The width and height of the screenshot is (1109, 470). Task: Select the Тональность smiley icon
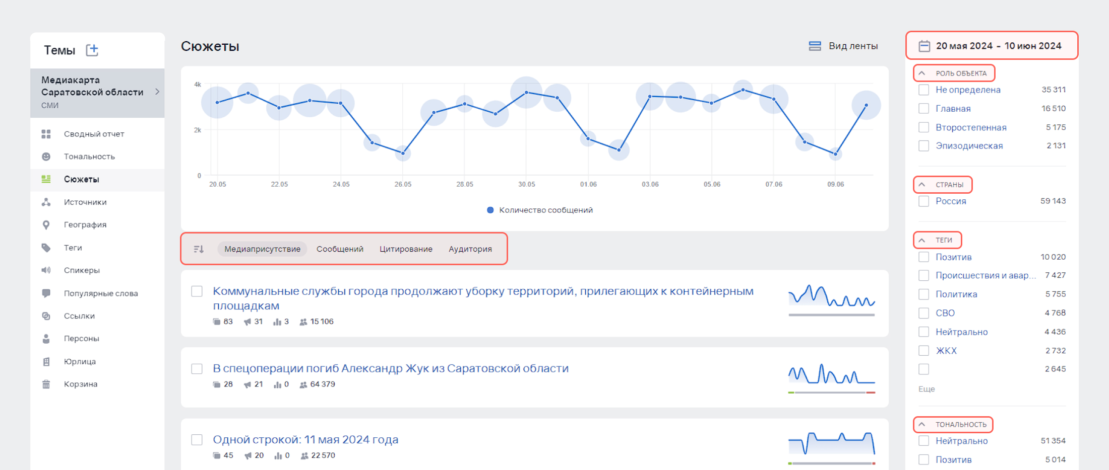tap(46, 156)
